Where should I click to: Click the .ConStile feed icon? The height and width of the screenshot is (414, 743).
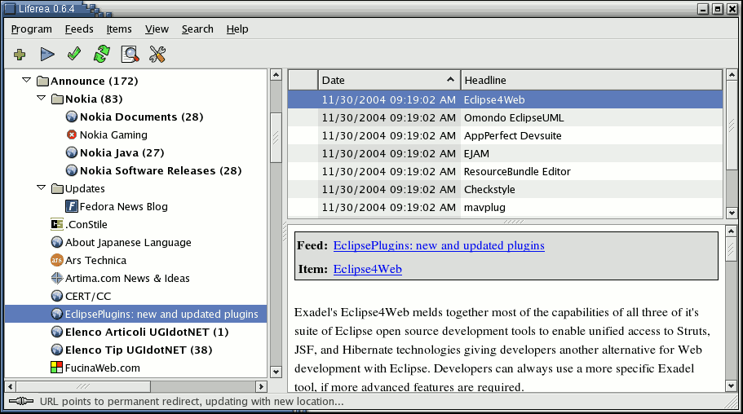coord(57,224)
